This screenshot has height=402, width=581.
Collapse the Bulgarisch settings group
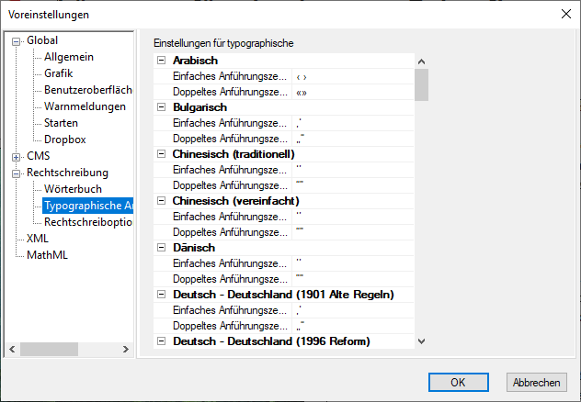coord(162,107)
